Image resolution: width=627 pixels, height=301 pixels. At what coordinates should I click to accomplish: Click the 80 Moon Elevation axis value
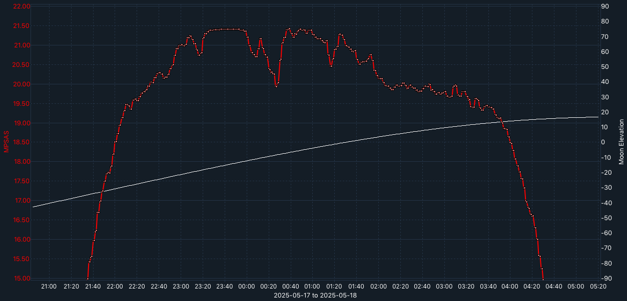(x=604, y=21)
